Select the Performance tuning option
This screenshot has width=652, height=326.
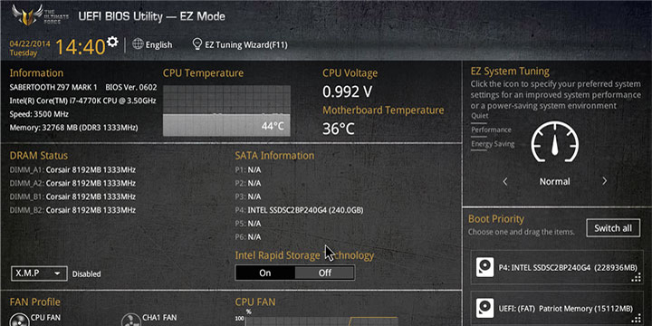pyautogui.click(x=491, y=129)
